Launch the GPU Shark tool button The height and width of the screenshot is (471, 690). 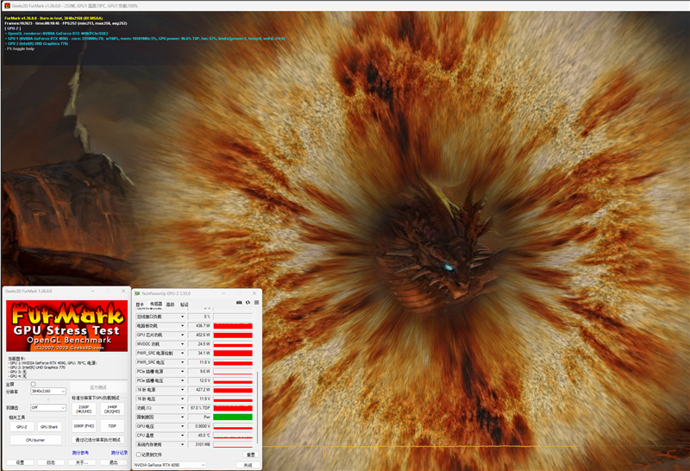(49, 426)
